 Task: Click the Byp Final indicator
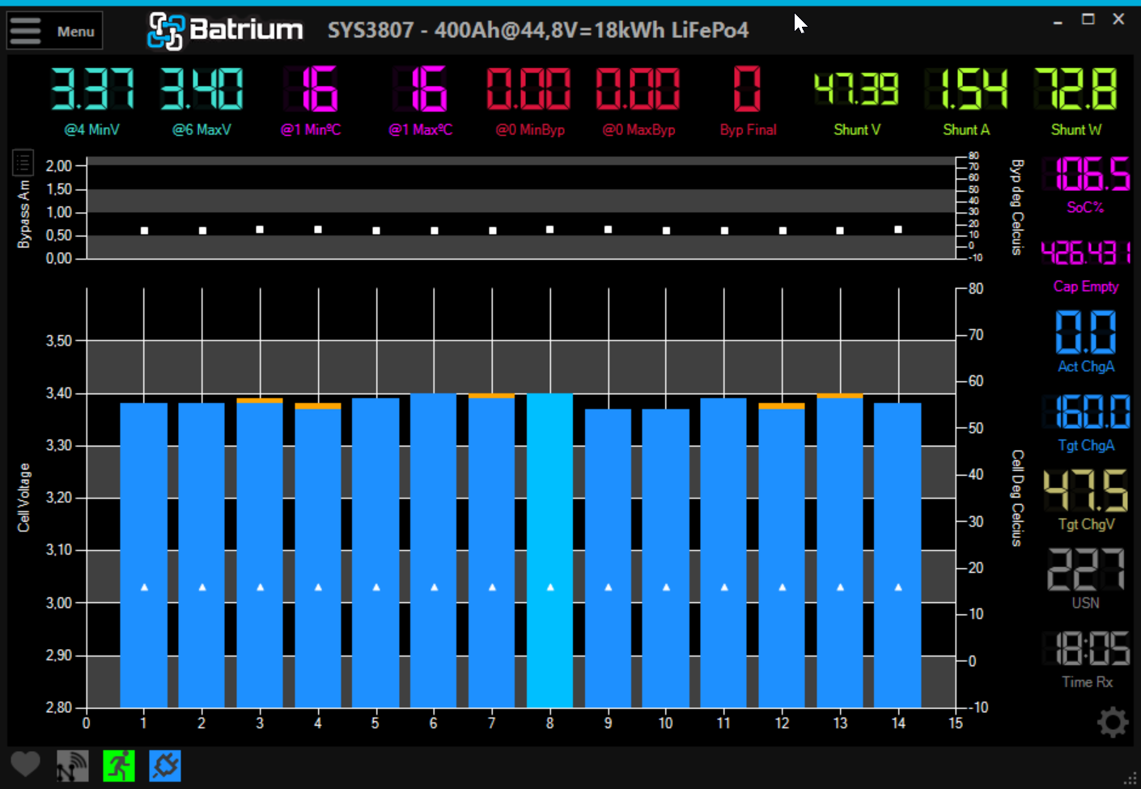click(x=748, y=101)
